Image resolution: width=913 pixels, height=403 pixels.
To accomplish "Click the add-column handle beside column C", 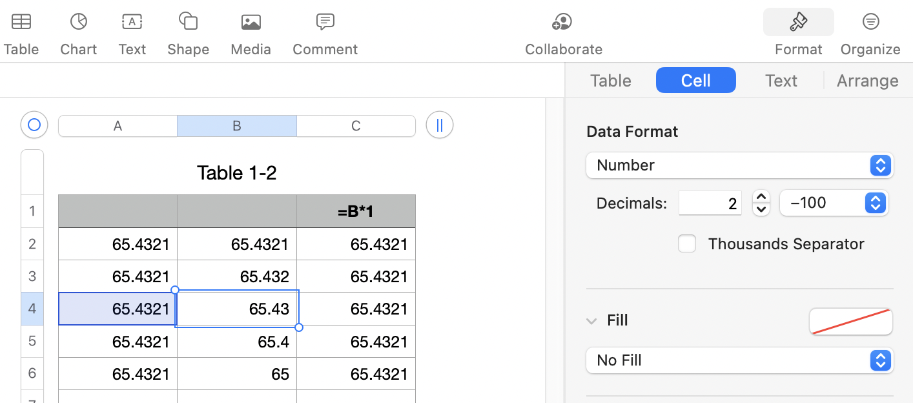I will point(440,125).
